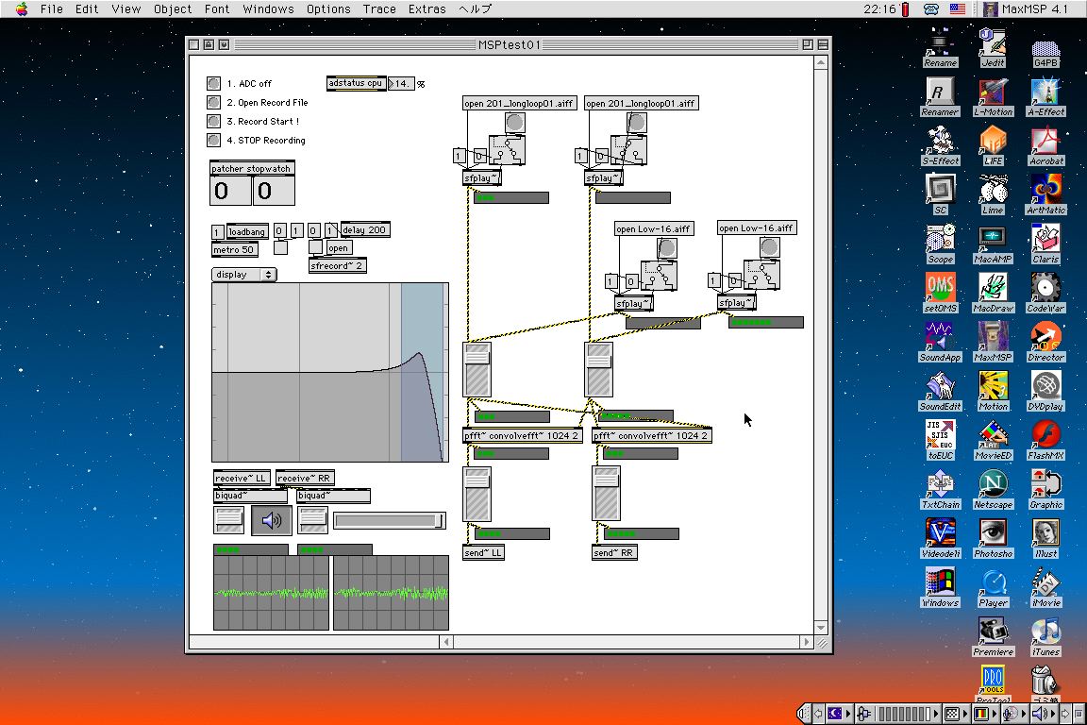Click the 'adstatus cpu' object box

(356, 83)
